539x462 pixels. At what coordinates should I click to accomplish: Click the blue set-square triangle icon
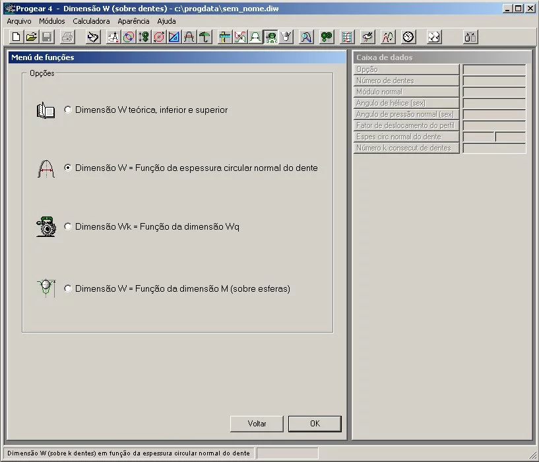pyautogui.click(x=174, y=37)
